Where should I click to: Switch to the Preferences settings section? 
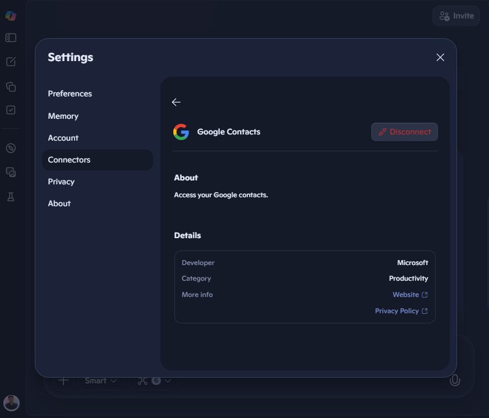click(70, 94)
